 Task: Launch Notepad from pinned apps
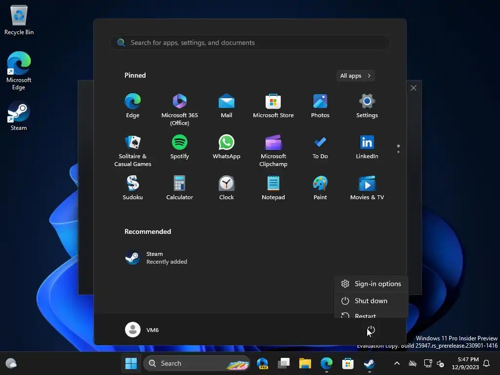273,188
